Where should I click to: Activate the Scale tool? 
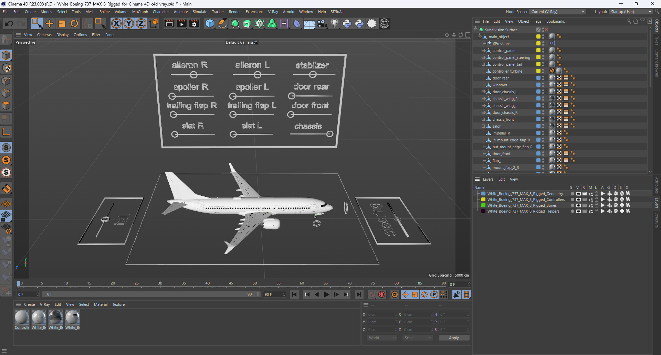[x=62, y=23]
